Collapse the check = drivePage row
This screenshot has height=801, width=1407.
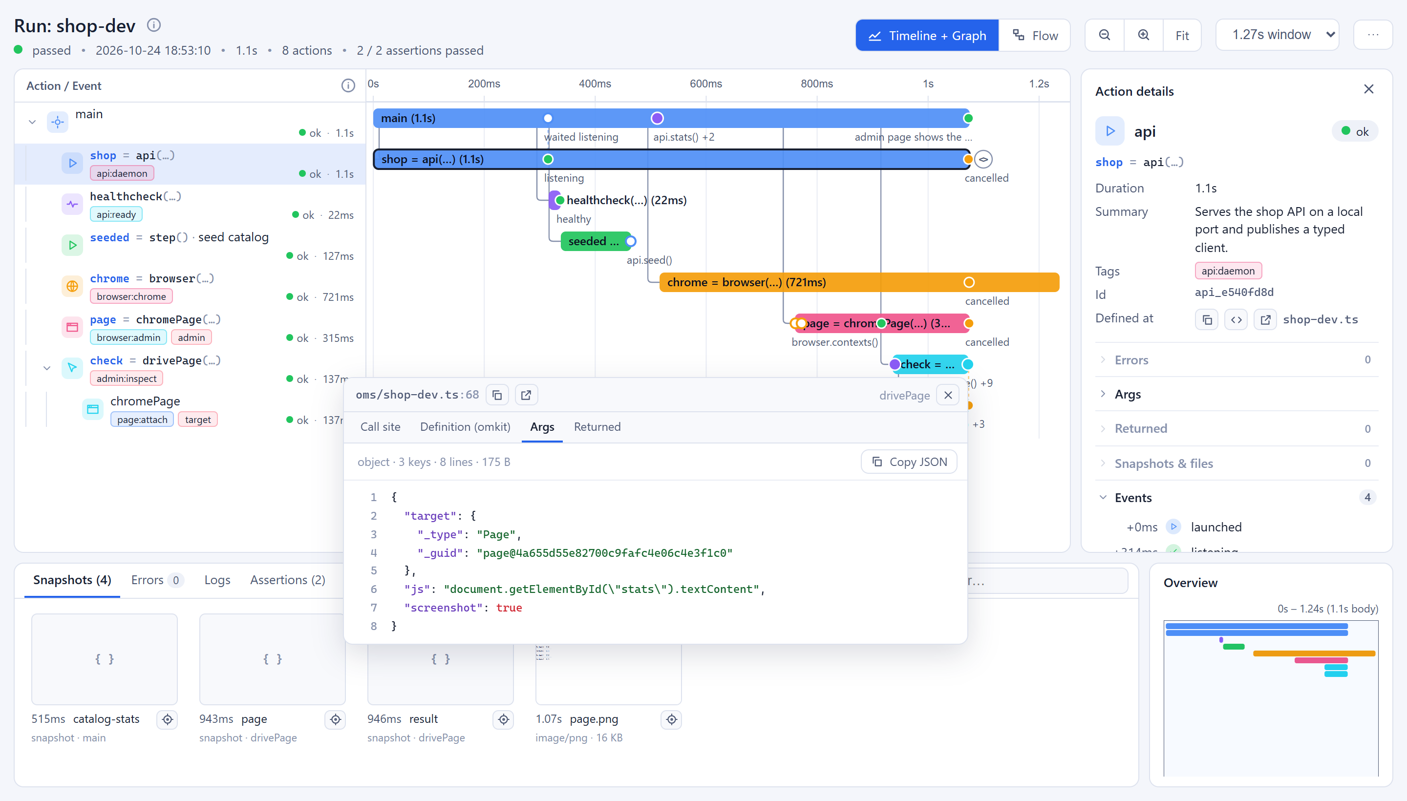(47, 368)
